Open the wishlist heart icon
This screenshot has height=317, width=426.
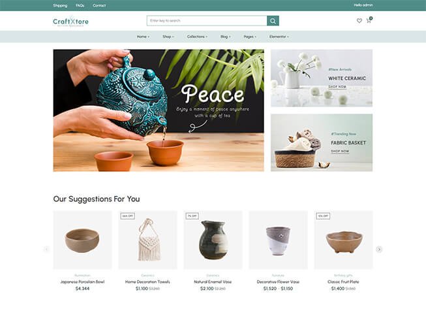(x=359, y=21)
